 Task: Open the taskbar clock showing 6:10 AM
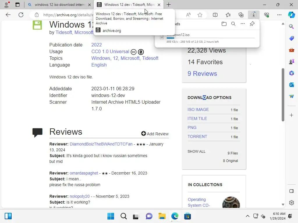277,216
